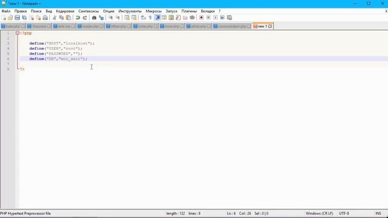
Task: Click the Zoom Out toolbar icon
Action: [118, 18]
